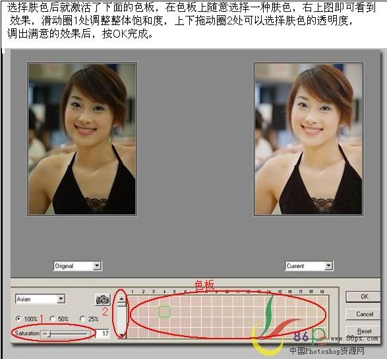The image size is (387, 359).
Task: Click the Saturation label text
Action: click(x=27, y=333)
